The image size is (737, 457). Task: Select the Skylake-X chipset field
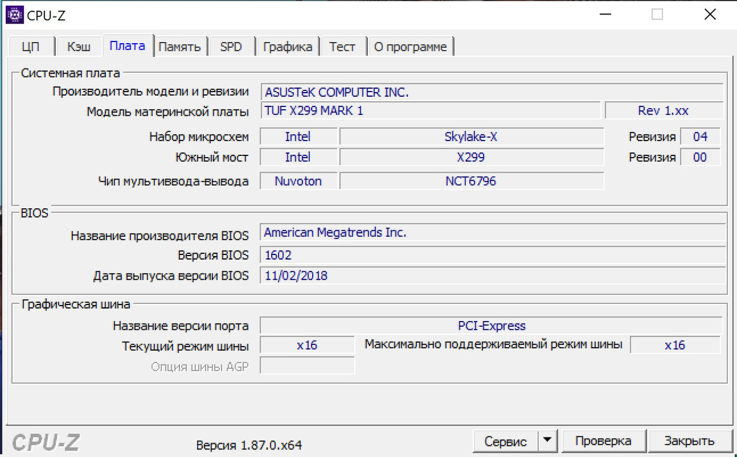[472, 136]
